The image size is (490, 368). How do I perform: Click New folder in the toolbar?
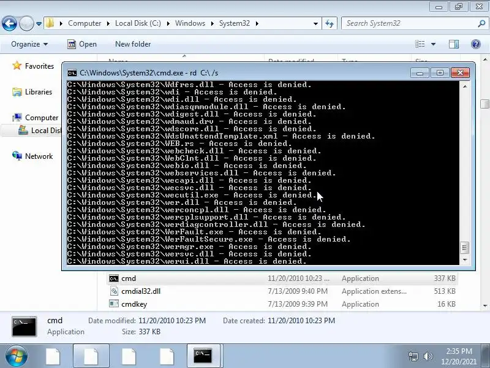tap(133, 44)
